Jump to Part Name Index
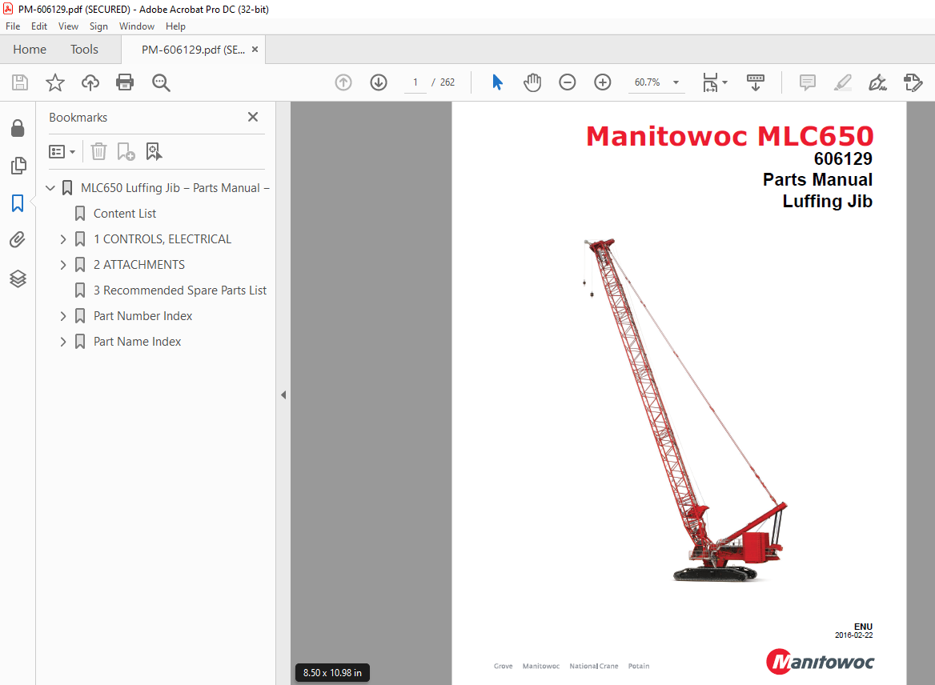 pyautogui.click(x=137, y=342)
